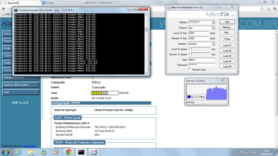Click Load #4 preset button
The image size is (278, 156).
tap(227, 61)
